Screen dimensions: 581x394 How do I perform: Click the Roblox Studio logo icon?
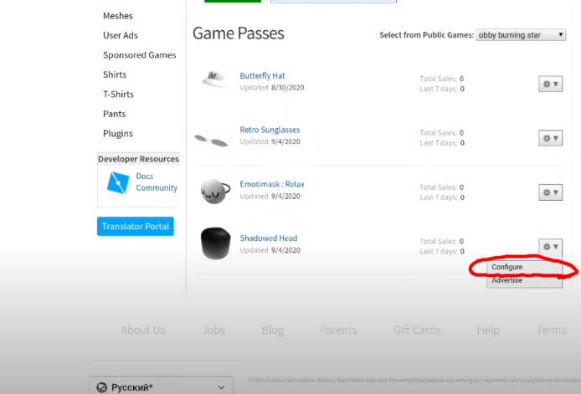(x=118, y=182)
